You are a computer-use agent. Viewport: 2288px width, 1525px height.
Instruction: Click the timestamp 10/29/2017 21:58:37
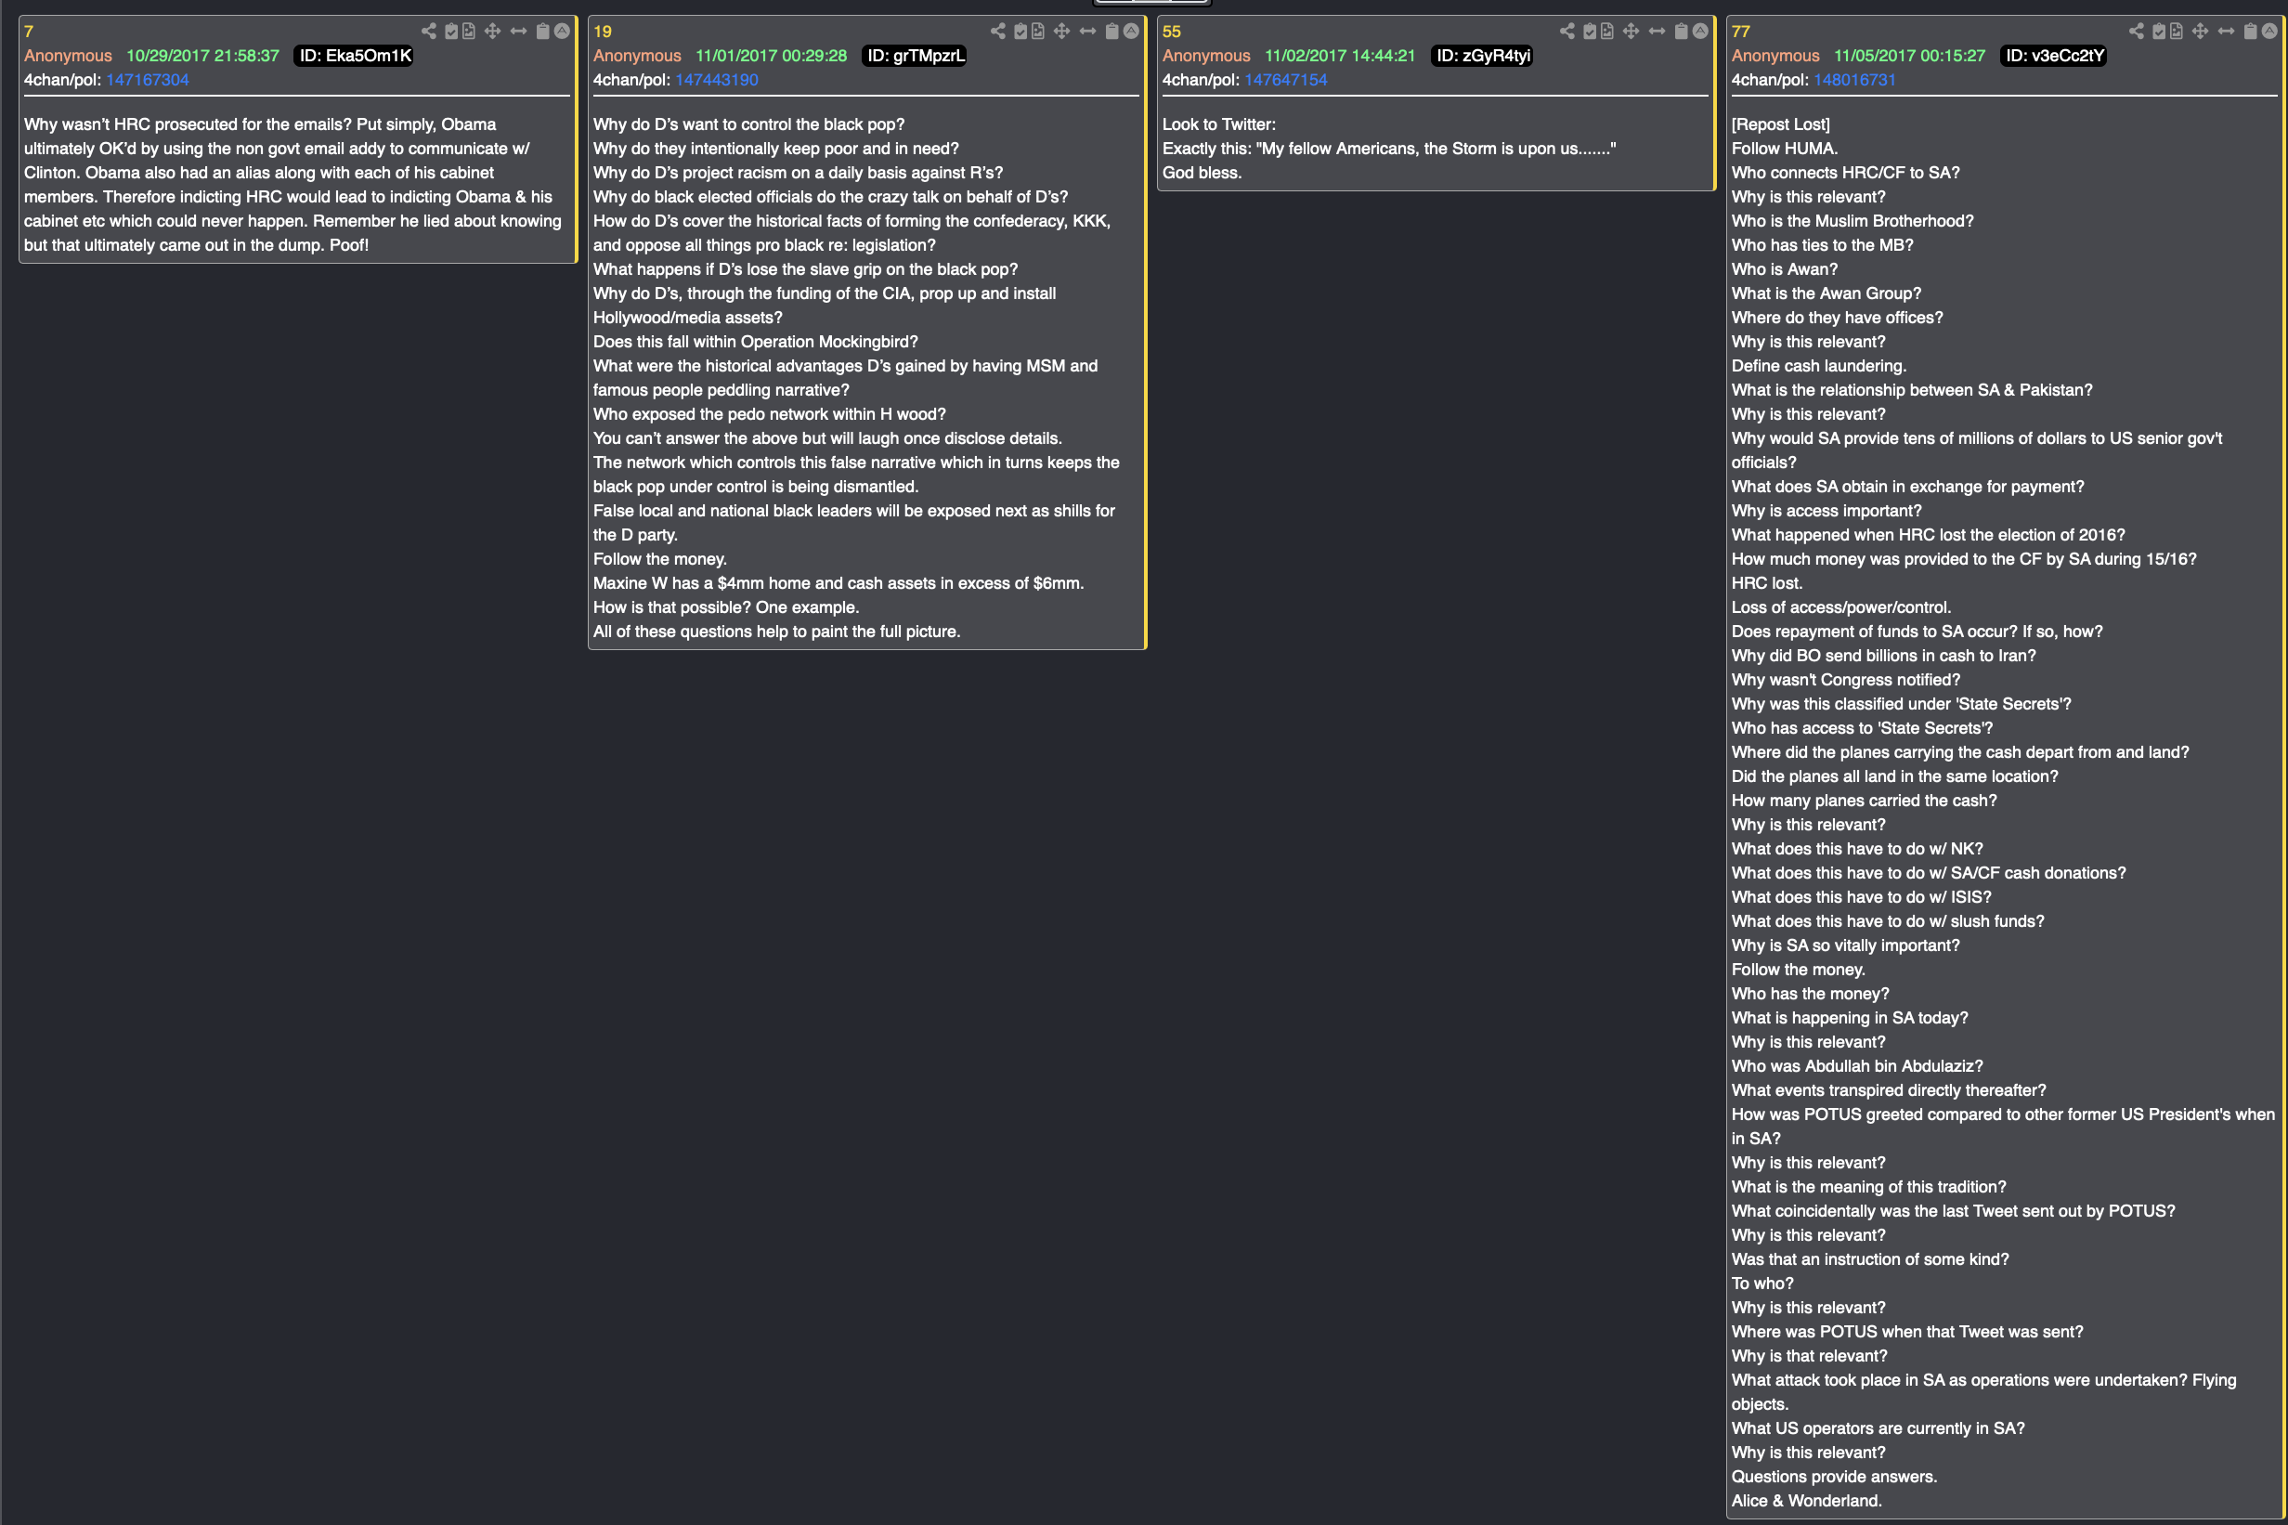point(202,56)
